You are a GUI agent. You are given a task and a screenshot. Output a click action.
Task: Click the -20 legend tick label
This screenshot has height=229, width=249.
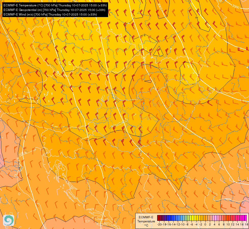tap(159, 224)
